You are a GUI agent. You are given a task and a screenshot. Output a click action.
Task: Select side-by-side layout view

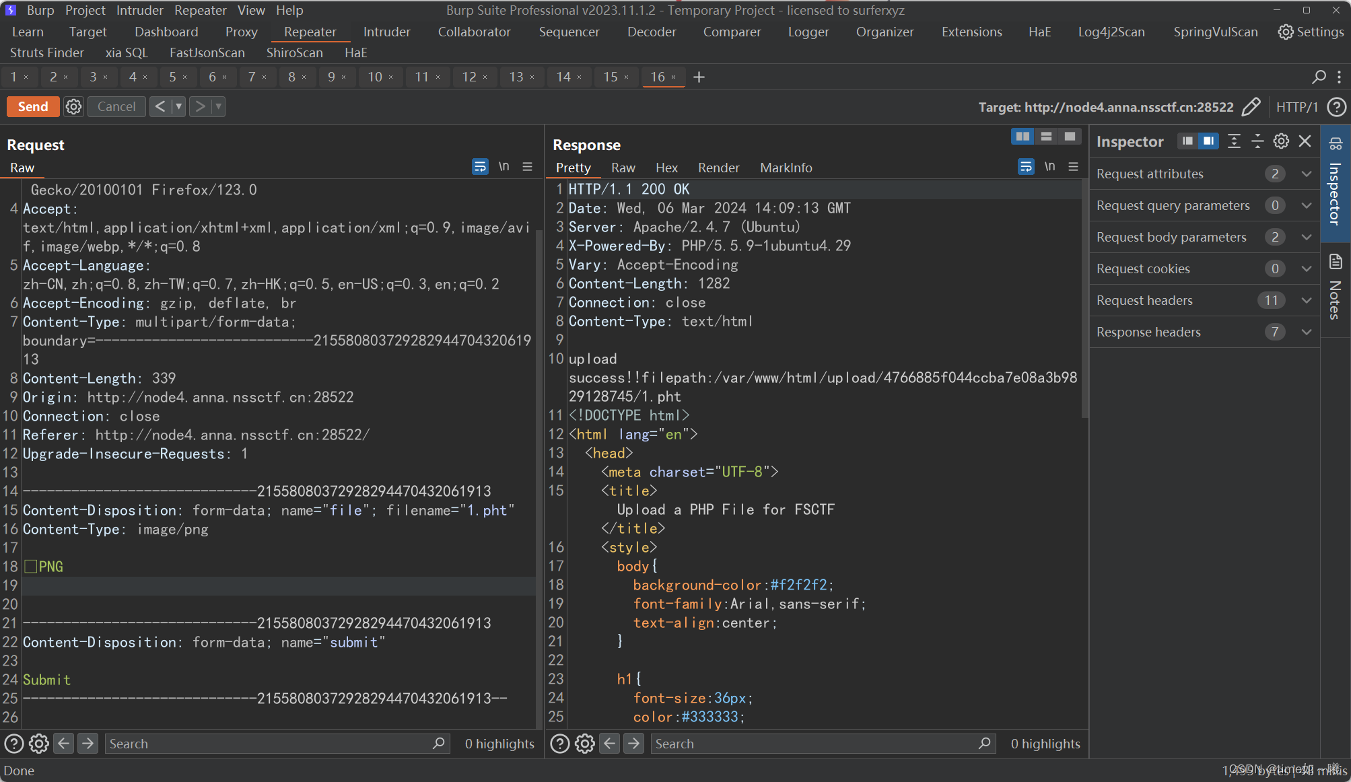click(x=1023, y=137)
